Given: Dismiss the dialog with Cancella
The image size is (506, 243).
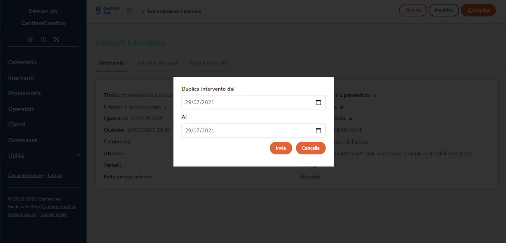Looking at the screenshot, I should (x=311, y=148).
